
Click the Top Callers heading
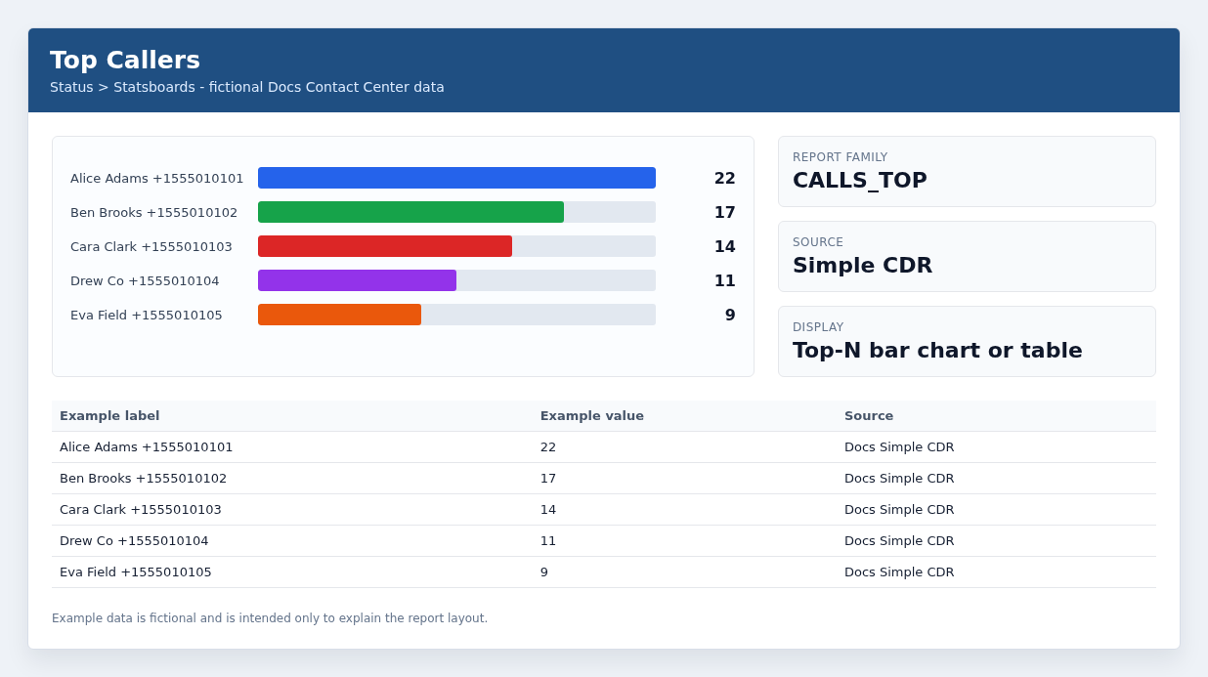125,60
